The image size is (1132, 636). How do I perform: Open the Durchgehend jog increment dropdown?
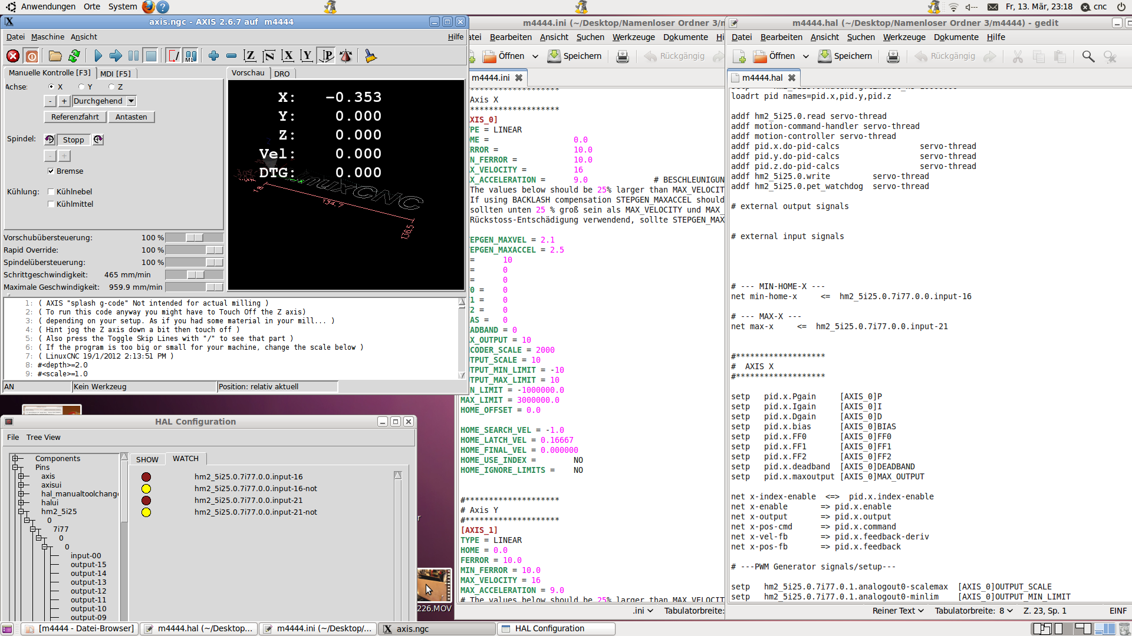pyautogui.click(x=104, y=101)
